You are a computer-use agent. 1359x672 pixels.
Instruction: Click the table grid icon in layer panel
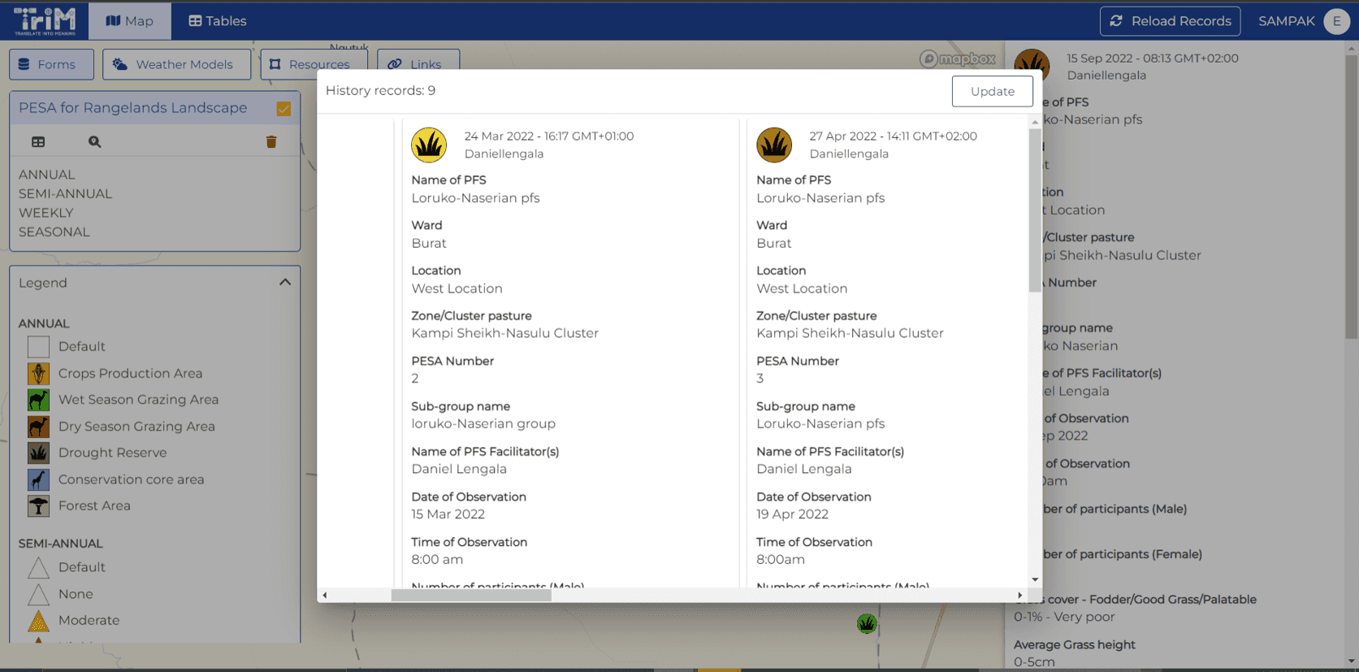[x=38, y=142]
